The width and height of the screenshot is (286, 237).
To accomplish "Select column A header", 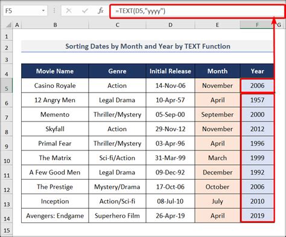I will (17, 25).
